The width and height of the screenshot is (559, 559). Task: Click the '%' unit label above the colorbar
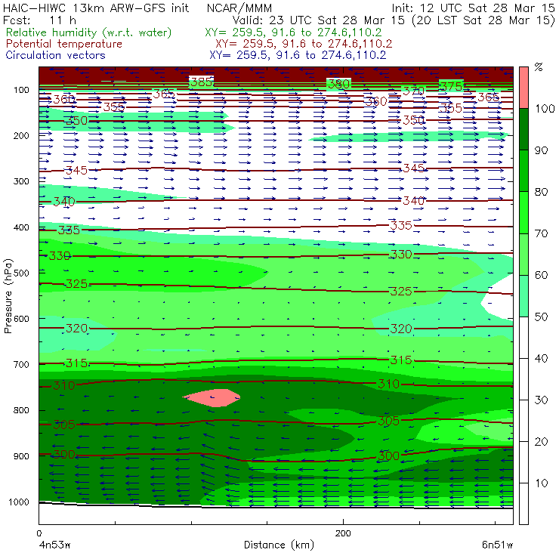click(539, 67)
